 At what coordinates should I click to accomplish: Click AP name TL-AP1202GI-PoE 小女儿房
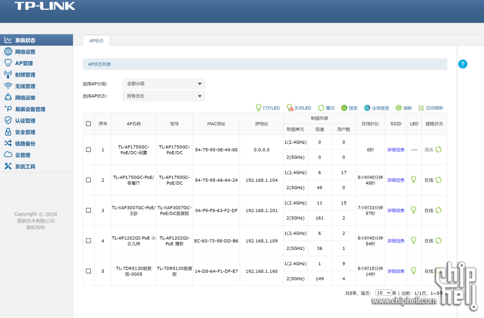[134, 241]
